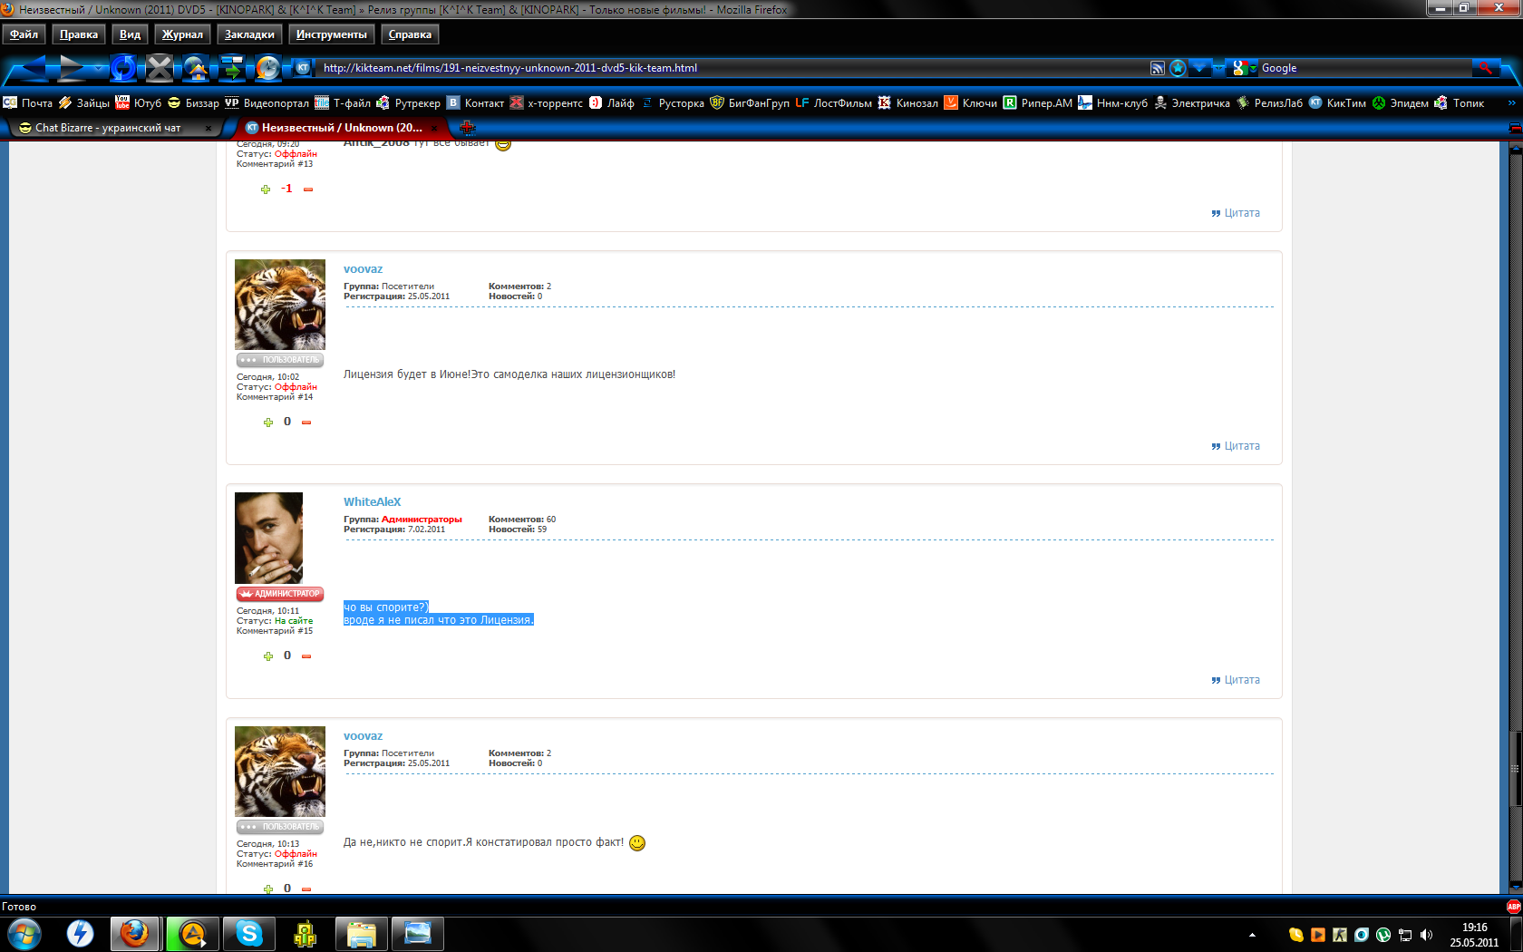Image resolution: width=1523 pixels, height=952 pixels.
Task: Downvote comment #13 with red minus
Action: pos(308,189)
